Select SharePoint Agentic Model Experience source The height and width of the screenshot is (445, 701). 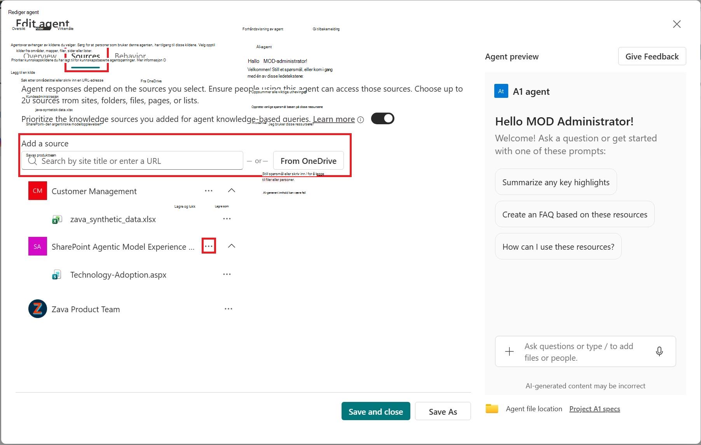tap(123, 247)
